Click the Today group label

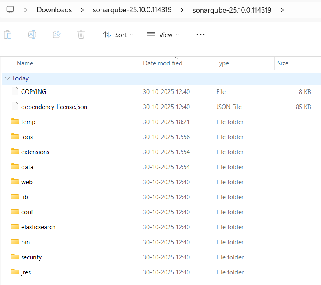[x=20, y=78]
